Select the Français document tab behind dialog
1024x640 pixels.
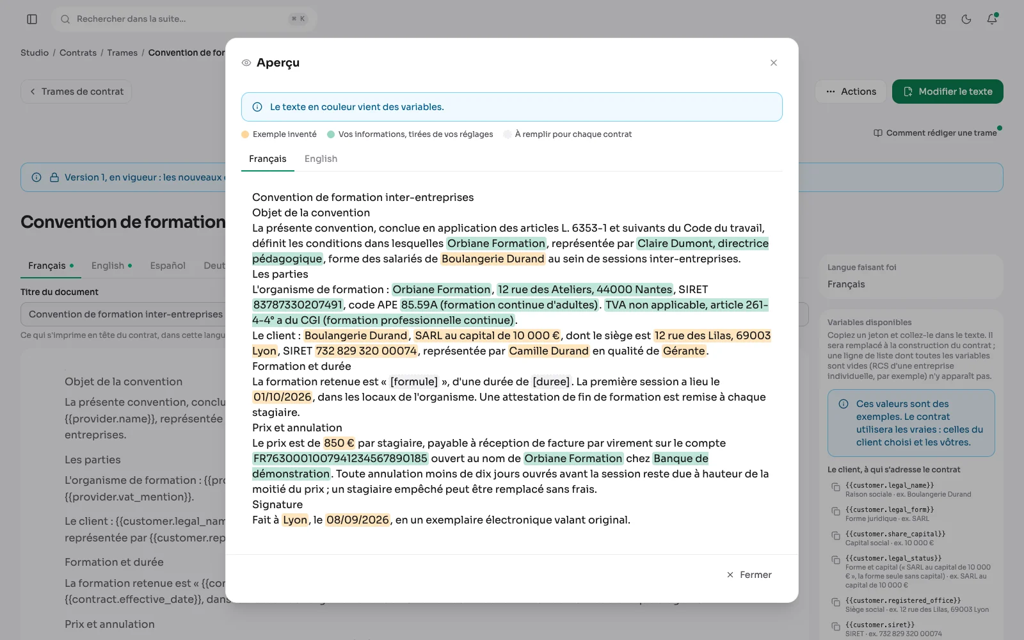pyautogui.click(x=51, y=266)
